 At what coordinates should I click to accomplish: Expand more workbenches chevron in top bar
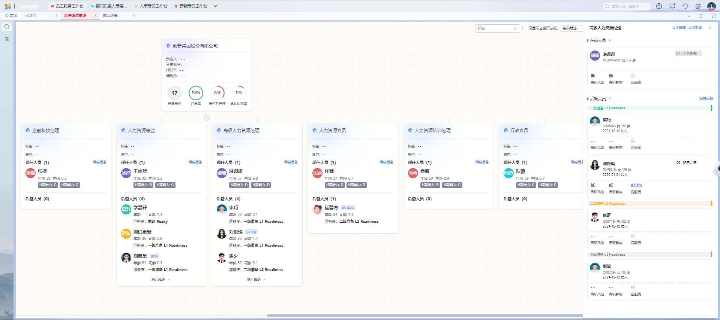point(215,6)
